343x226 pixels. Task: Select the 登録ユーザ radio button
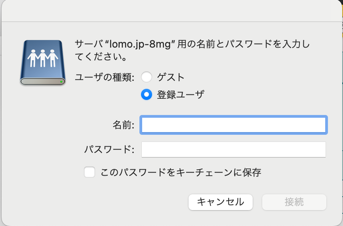click(147, 94)
